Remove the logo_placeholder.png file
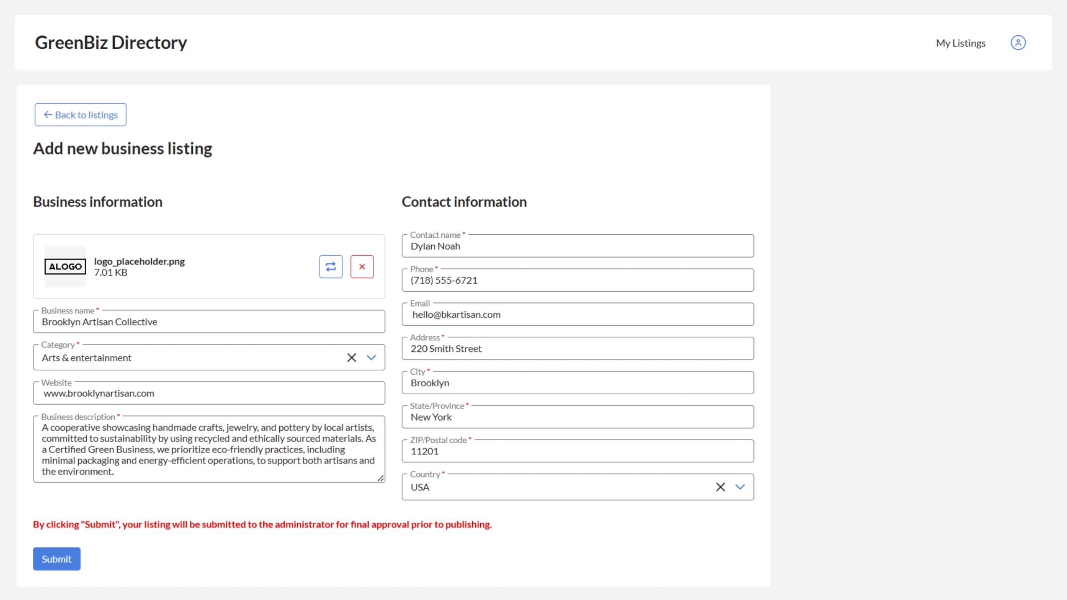 click(362, 267)
